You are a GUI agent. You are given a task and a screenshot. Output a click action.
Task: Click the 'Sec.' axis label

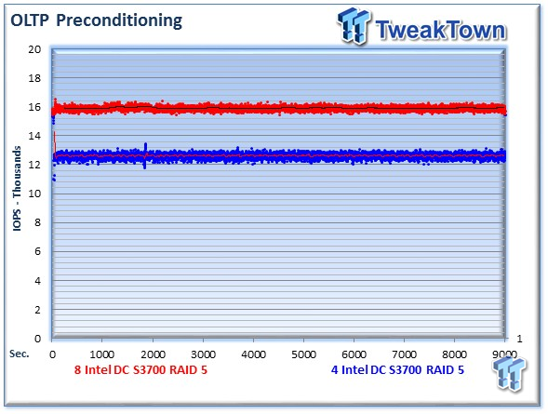tap(20, 354)
